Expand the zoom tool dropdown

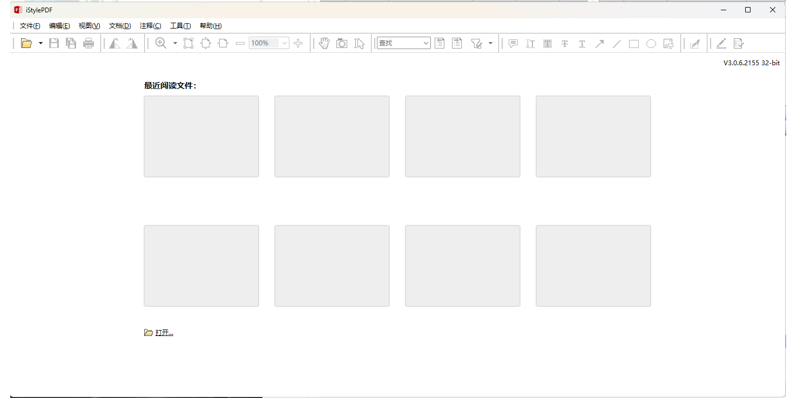coord(174,43)
